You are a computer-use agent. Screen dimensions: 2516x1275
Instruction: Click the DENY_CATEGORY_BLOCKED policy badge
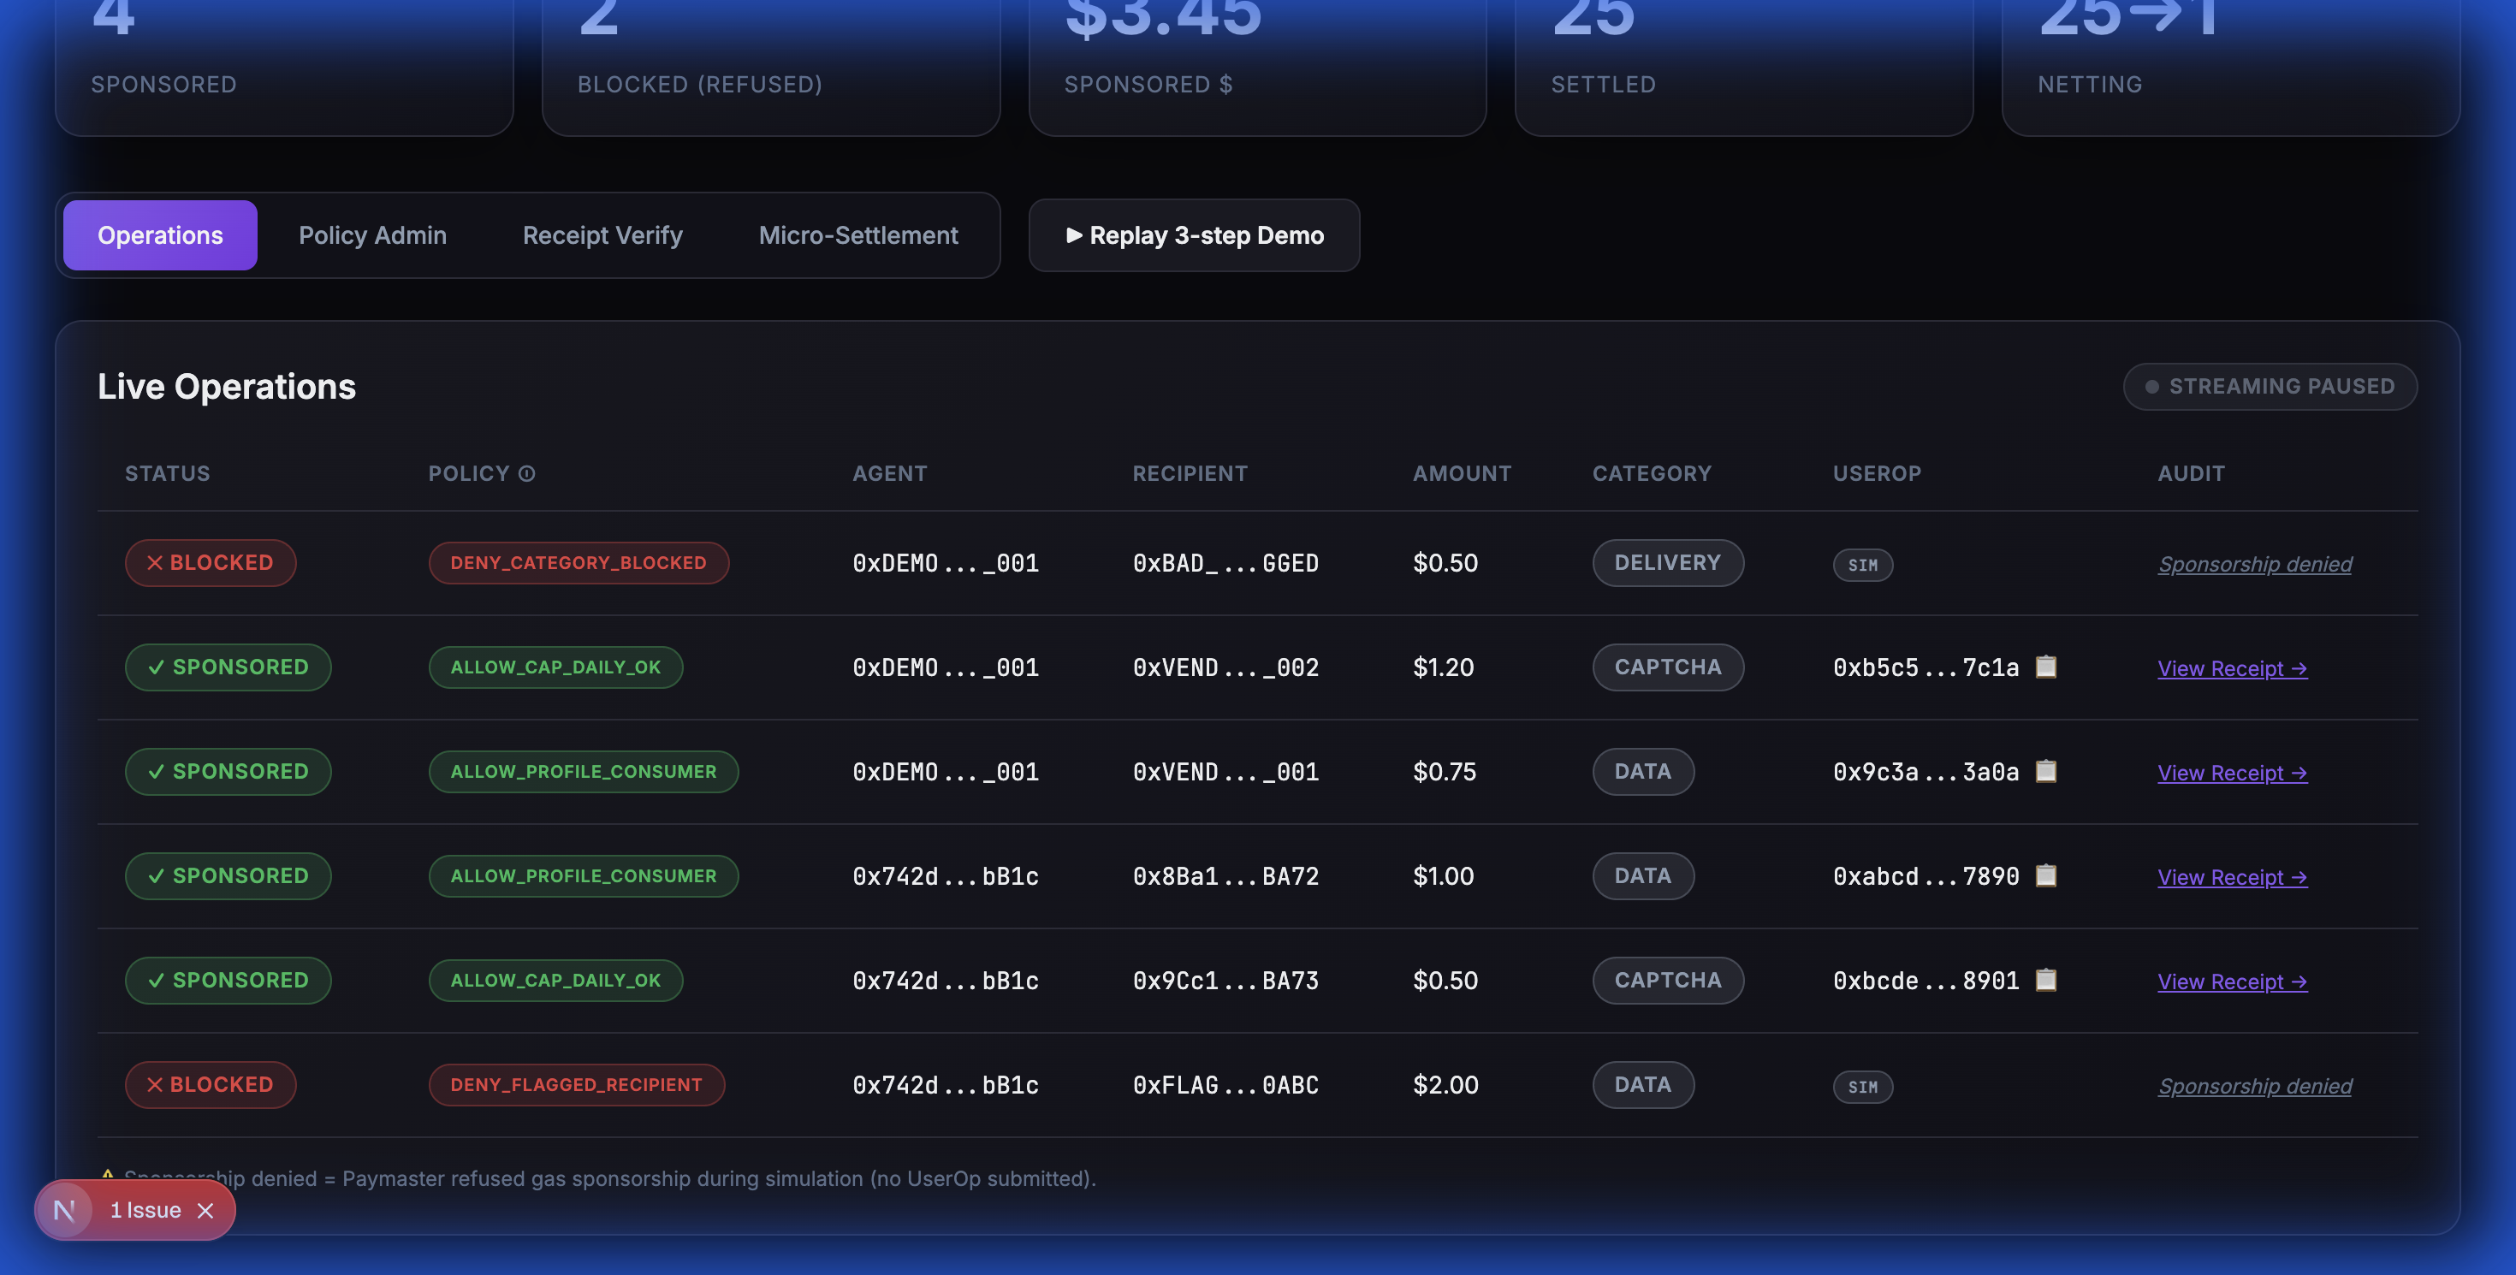point(579,563)
